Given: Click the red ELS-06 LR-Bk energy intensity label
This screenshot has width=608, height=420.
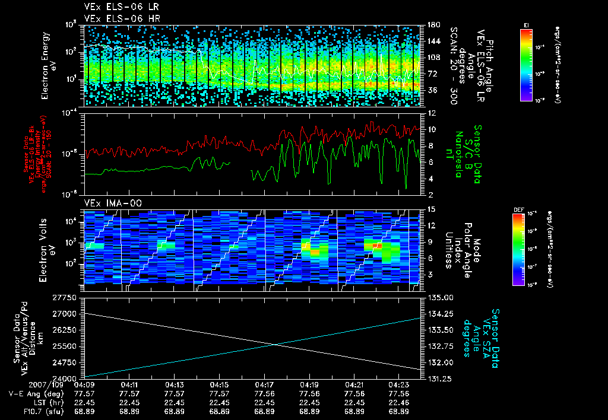Looking at the screenshot, I should click(x=37, y=154).
